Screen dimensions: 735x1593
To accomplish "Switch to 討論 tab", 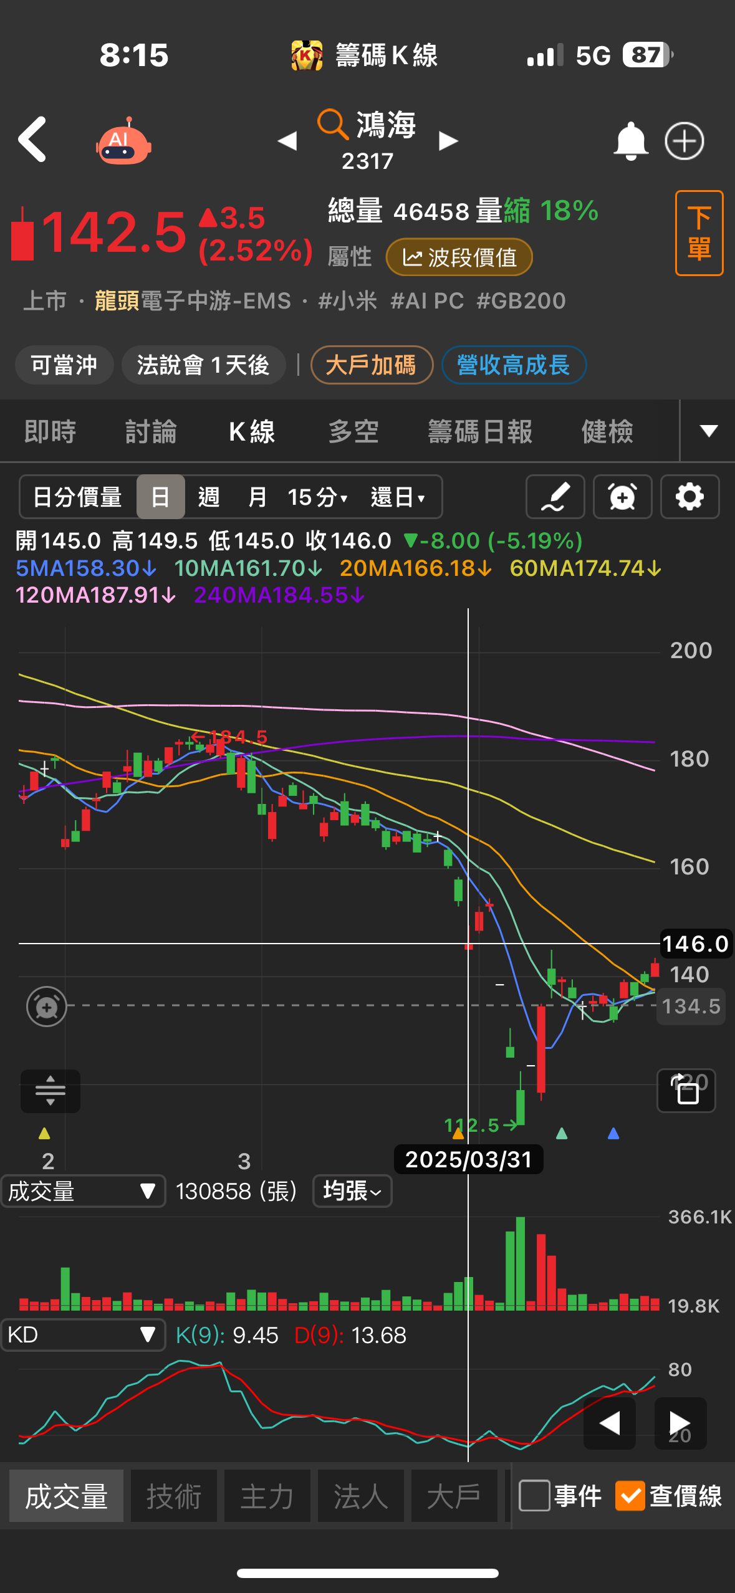I will [x=151, y=431].
